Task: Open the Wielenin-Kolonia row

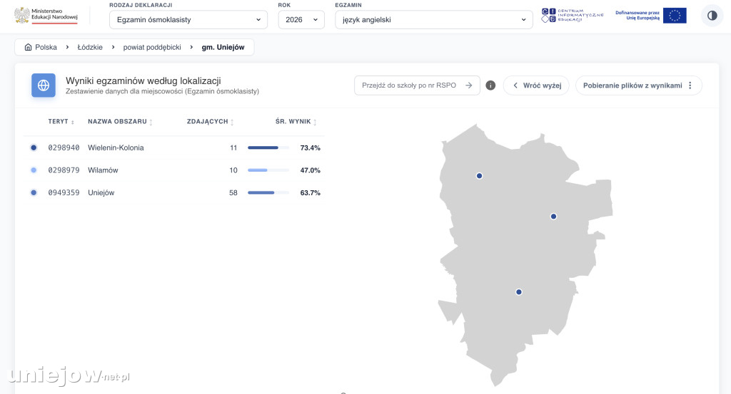Action: click(174, 147)
